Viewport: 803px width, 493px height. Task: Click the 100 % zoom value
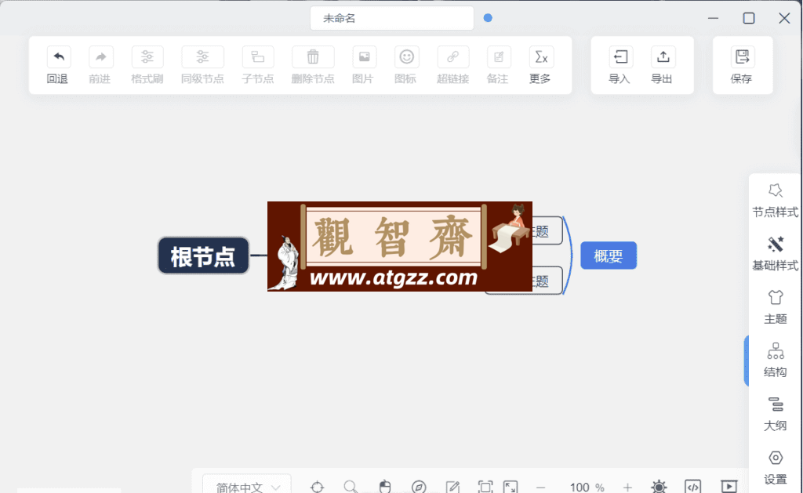(x=587, y=488)
